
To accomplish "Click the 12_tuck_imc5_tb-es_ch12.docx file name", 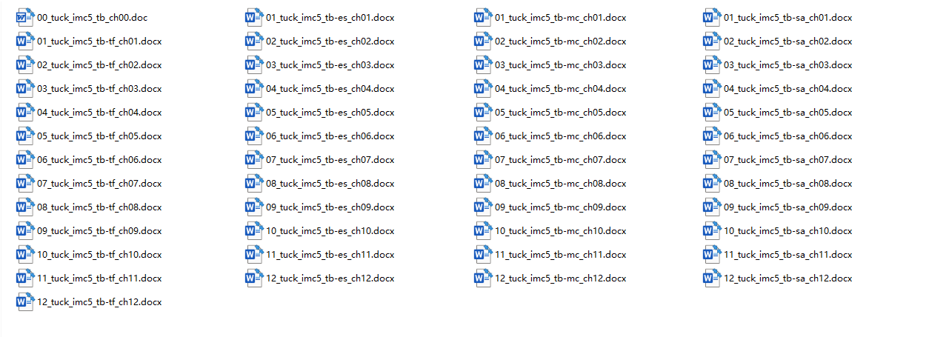I will click(x=330, y=278).
